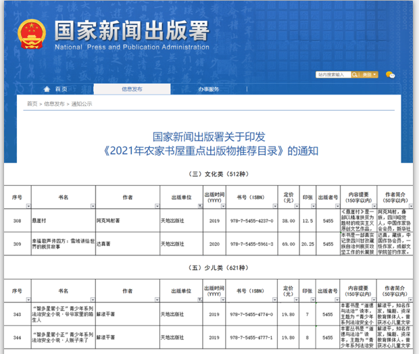The height and width of the screenshot is (354, 419).
Task: Select author cell 阿克鸠射著
Action: pyautogui.click(x=128, y=221)
